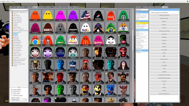This screenshot has height=106, width=189.
Task: Collapse the User category in utilities list
Action: 142,12
